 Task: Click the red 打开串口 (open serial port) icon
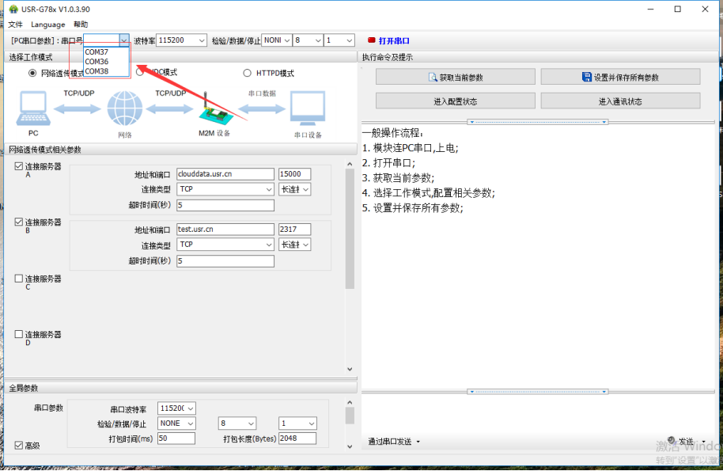tap(372, 40)
